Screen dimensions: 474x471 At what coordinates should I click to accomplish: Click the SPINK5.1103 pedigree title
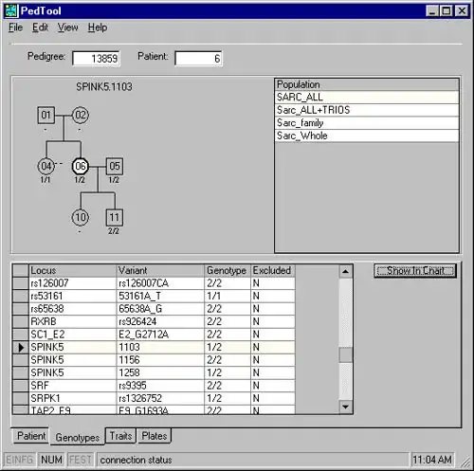tap(104, 87)
